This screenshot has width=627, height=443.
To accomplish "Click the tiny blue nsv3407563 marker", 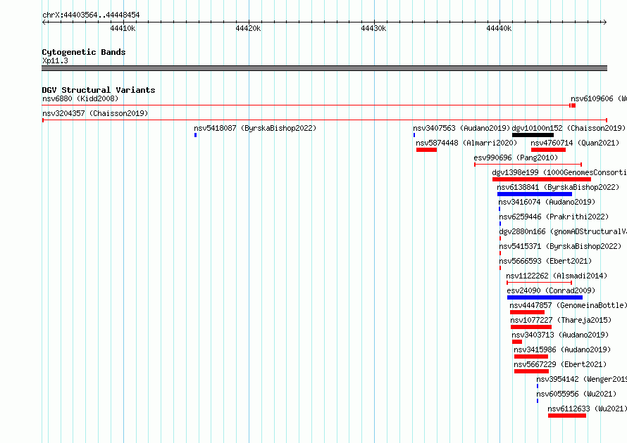I will pos(414,135).
